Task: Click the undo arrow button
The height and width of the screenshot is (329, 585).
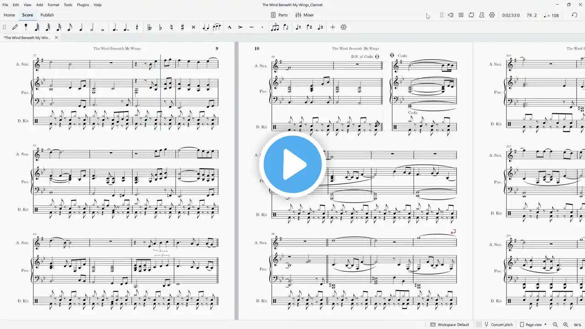Action: tap(574, 15)
